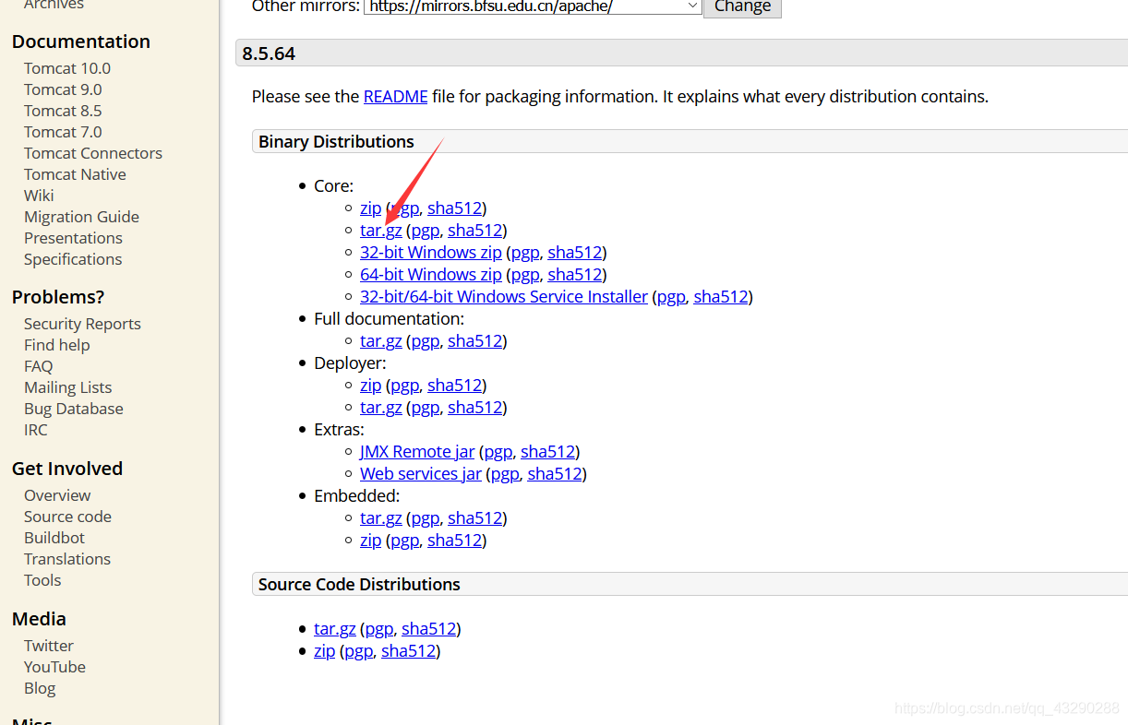Get the 32-bit/64-bit Windows Service Installer

click(503, 296)
